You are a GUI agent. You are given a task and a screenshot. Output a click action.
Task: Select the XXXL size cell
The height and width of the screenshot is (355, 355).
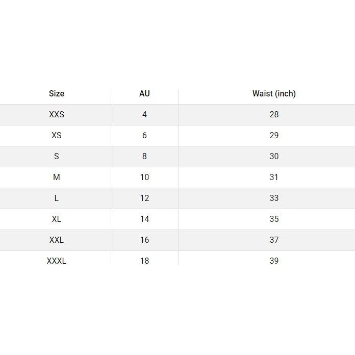tap(57, 261)
